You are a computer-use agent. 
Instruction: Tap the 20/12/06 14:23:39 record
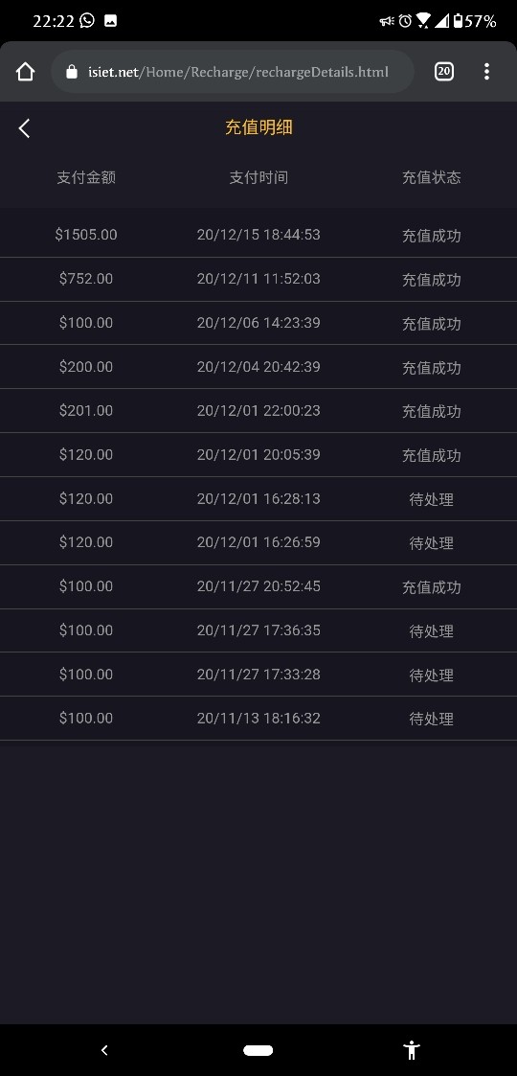[258, 323]
